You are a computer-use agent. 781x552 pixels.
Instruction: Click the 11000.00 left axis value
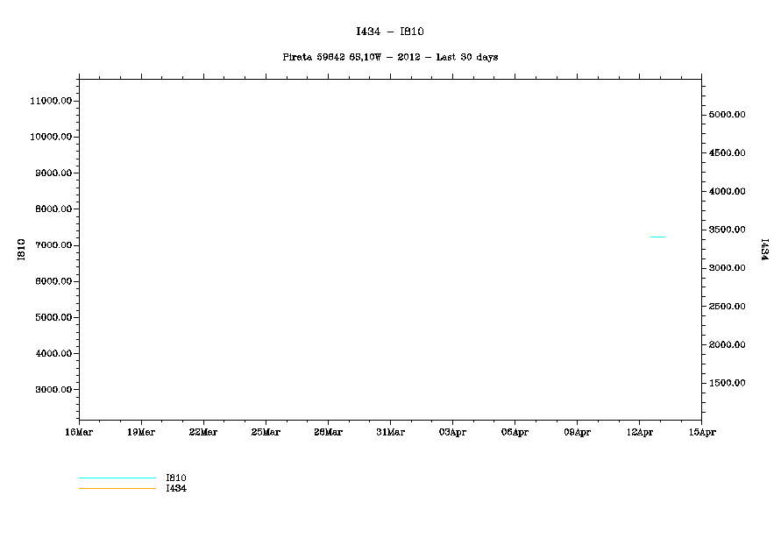pos(50,101)
